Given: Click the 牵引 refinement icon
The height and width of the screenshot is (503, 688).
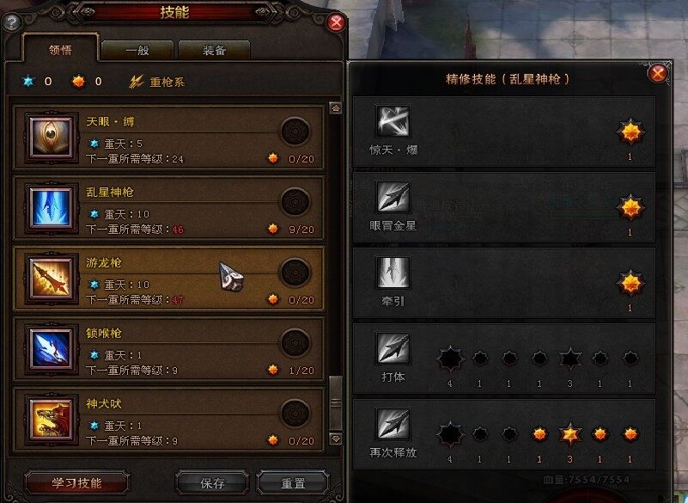Looking at the screenshot, I should point(393,272).
